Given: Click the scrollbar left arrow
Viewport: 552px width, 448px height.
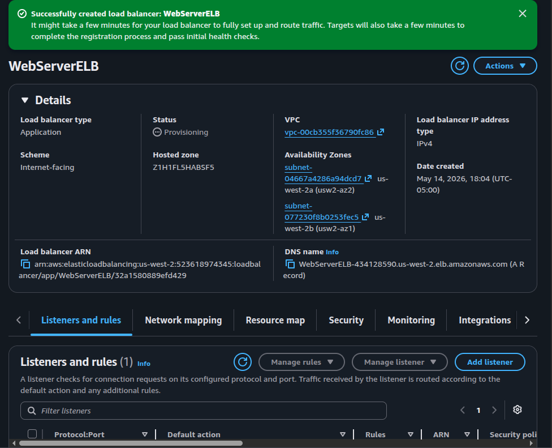Looking at the screenshot, I should pyautogui.click(x=14, y=443).
